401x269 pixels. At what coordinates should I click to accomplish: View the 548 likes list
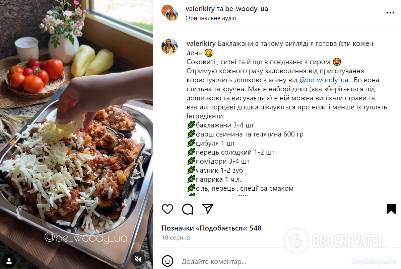(211, 228)
